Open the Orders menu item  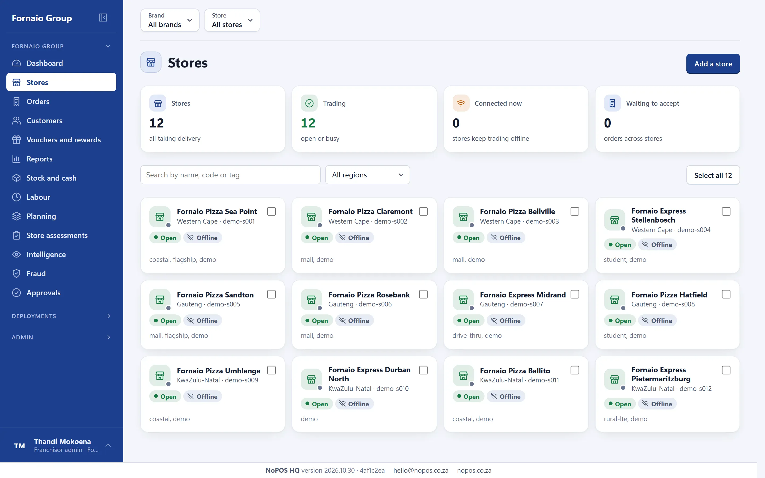point(61,101)
